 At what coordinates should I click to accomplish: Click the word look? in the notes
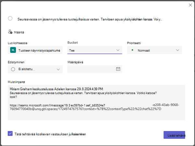point(13,97)
